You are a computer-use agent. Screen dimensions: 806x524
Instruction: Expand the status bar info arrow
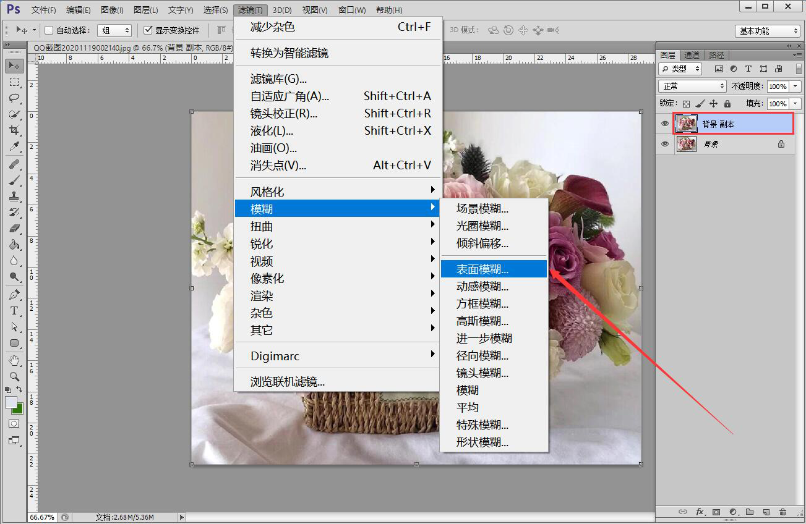(182, 517)
